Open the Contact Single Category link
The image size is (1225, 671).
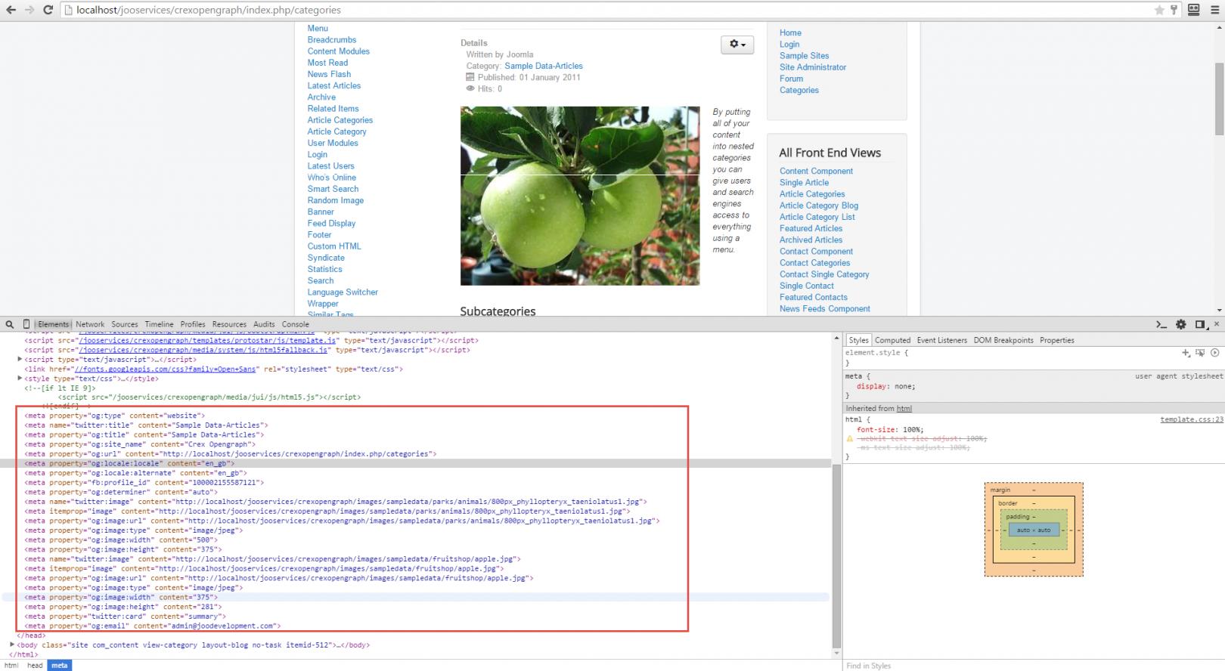click(x=824, y=274)
